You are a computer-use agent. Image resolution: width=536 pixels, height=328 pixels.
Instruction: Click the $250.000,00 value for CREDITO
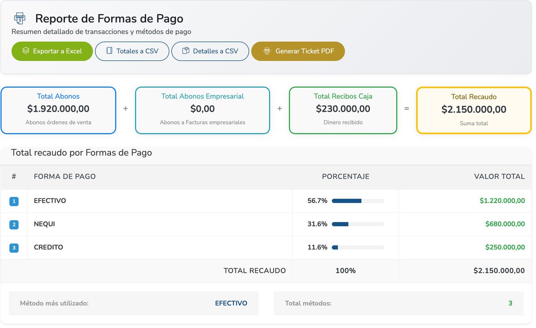click(x=505, y=247)
